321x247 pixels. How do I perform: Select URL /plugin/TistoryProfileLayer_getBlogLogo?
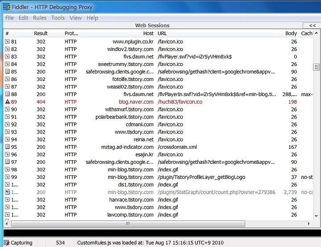[x=202, y=177]
